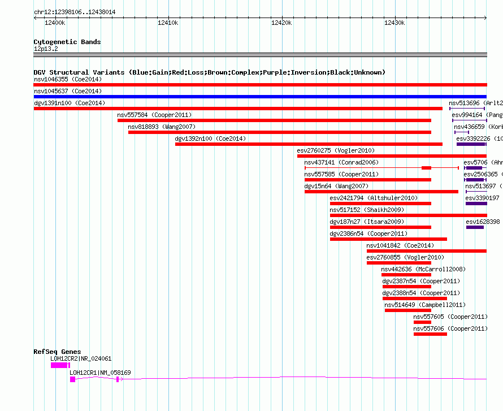The width and height of the screenshot is (503, 411).
Task: Select dgv2388n54 (Cooper2011) label
Action: (421, 293)
